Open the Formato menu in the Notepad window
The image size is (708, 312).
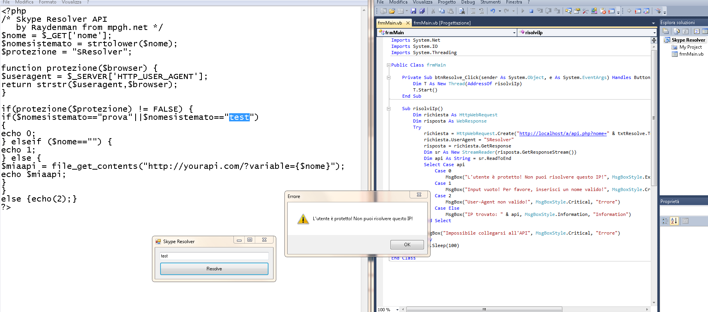(x=48, y=2)
